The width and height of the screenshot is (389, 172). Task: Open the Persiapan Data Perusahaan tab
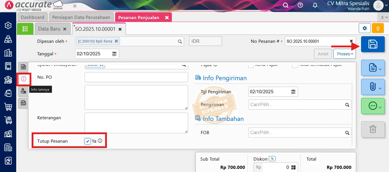[81, 17]
